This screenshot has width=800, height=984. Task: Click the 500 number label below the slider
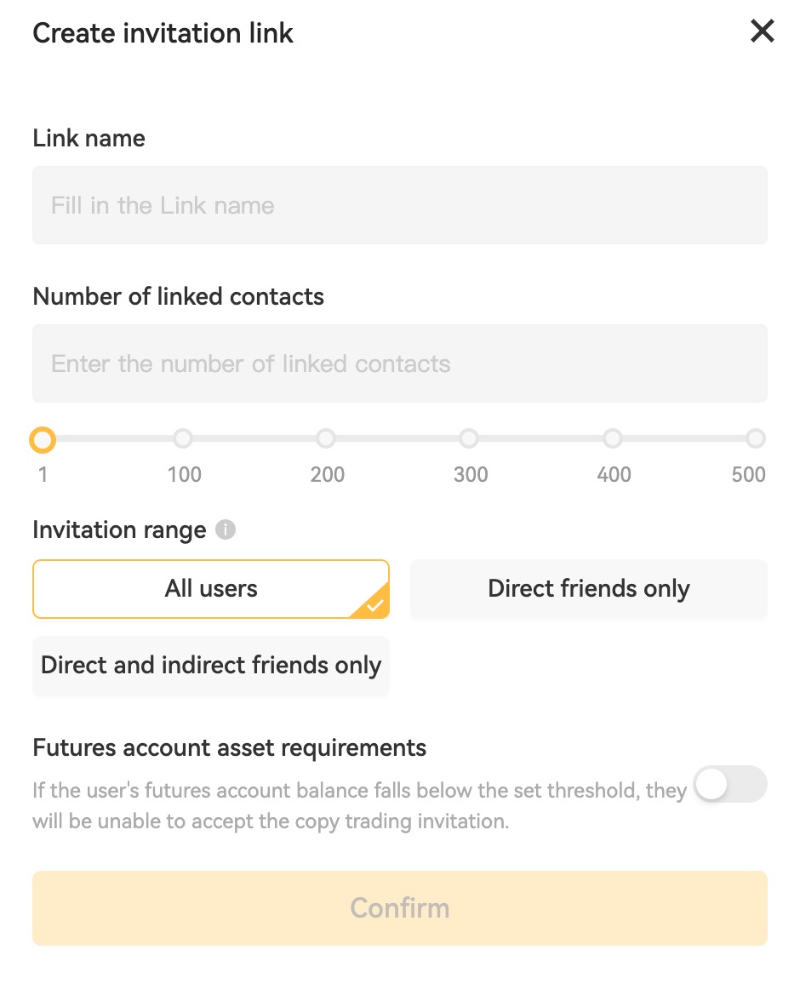748,474
